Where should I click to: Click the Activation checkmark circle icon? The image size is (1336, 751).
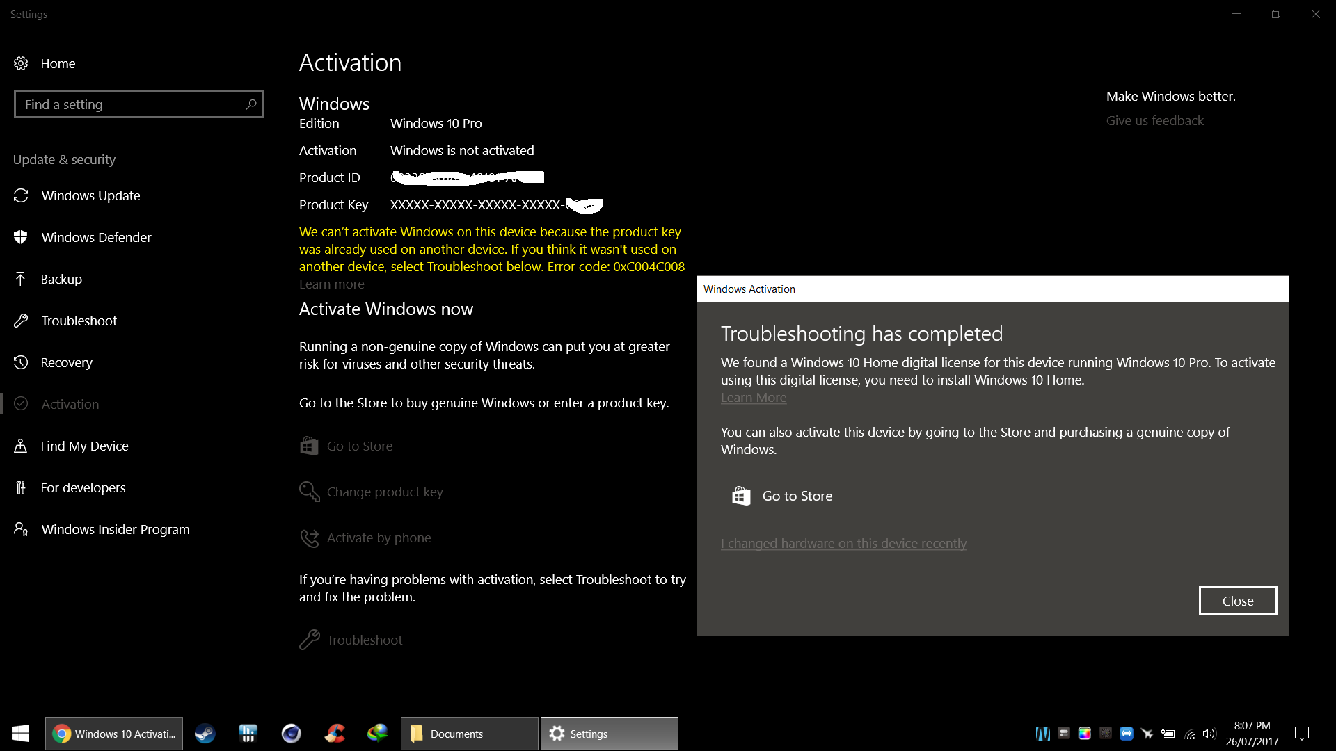(21, 404)
